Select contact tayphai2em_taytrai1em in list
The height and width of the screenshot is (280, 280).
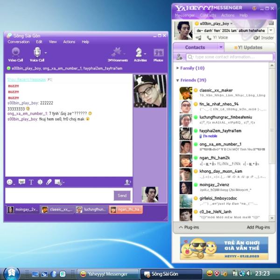[223, 133]
